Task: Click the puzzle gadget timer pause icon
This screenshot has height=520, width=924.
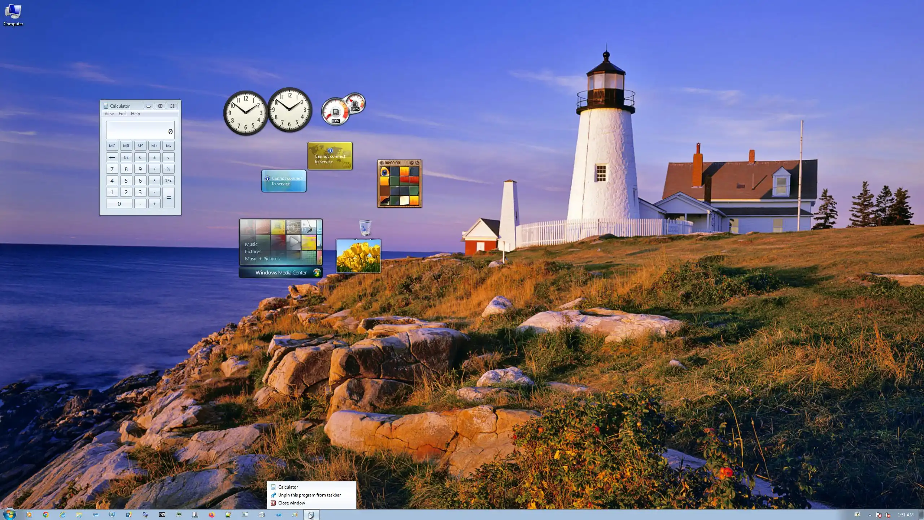Action: (x=382, y=163)
